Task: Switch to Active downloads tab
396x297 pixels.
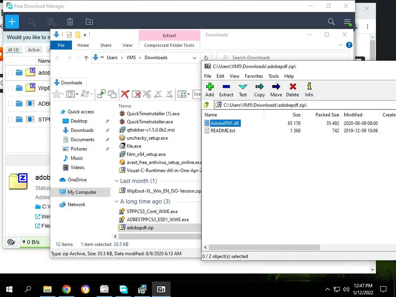Action: tap(34, 50)
